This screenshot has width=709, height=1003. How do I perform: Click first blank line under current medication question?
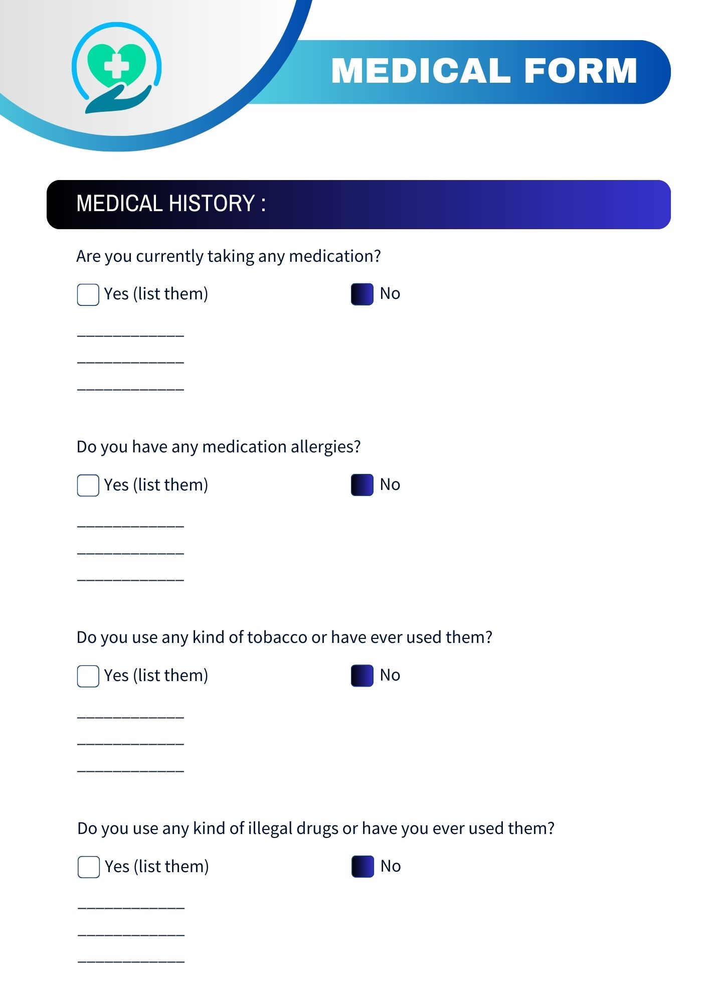tap(130, 333)
